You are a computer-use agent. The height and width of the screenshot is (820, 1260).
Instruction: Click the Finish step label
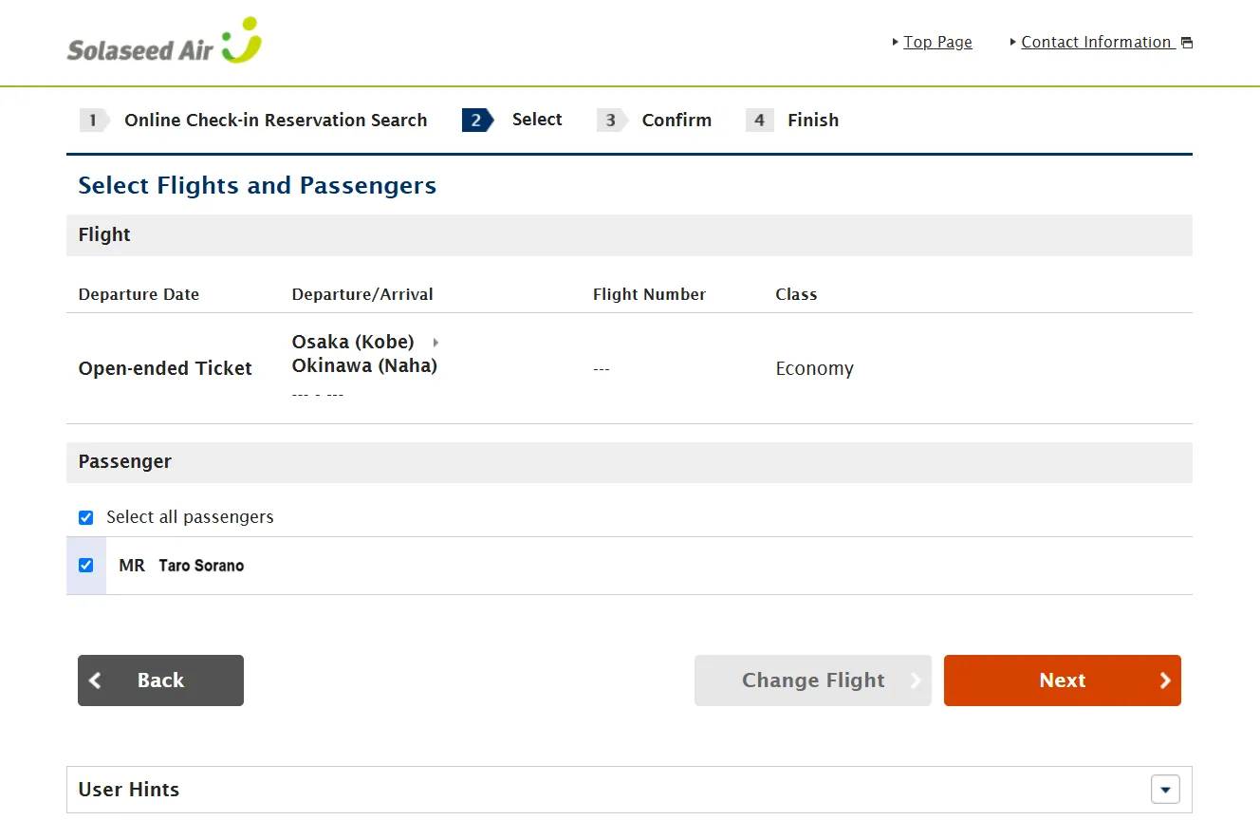(x=812, y=121)
